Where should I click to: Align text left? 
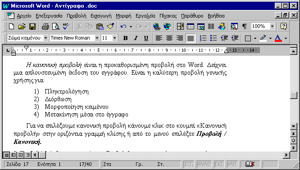[159, 38]
